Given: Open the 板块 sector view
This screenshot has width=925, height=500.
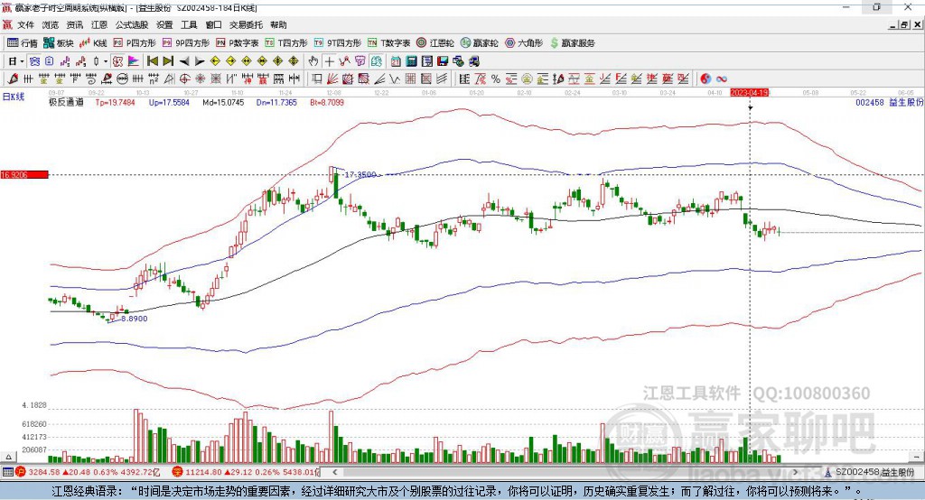Looking at the screenshot, I should point(59,43).
